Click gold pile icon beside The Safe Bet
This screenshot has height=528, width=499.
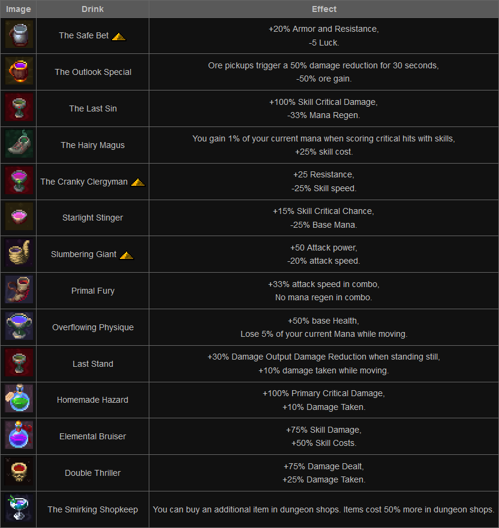[119, 36]
